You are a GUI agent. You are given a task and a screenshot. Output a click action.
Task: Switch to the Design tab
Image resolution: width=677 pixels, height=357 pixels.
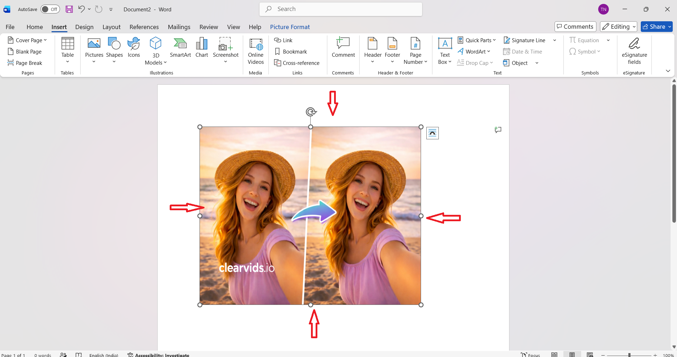point(84,27)
